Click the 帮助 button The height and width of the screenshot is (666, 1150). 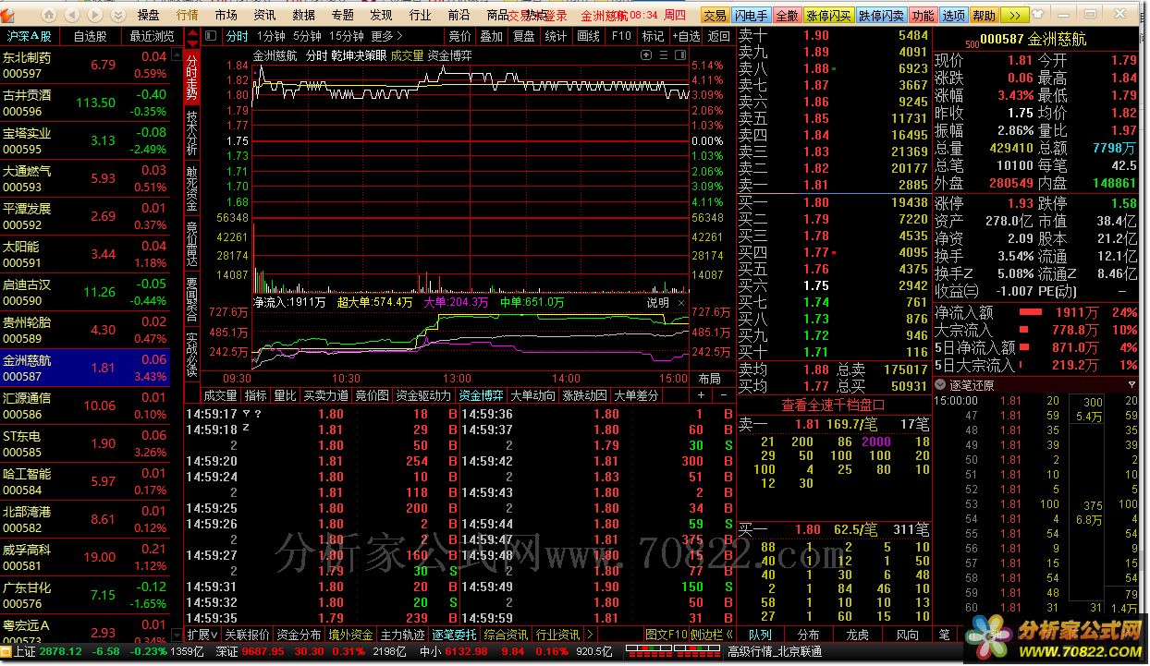[984, 15]
